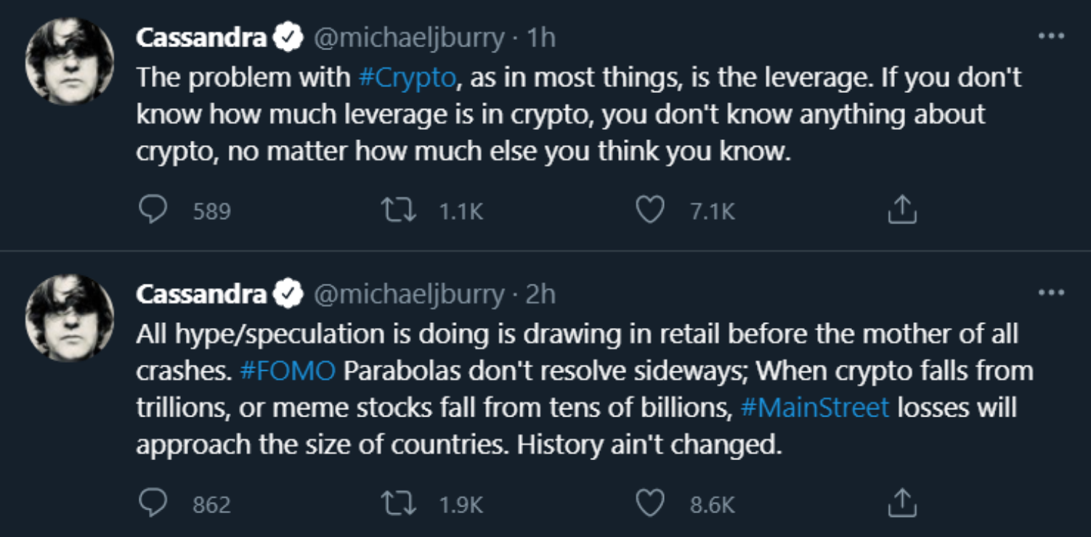The height and width of the screenshot is (537, 1091).
Task: Reply to the leverage crypto tweet
Action: tap(153, 210)
